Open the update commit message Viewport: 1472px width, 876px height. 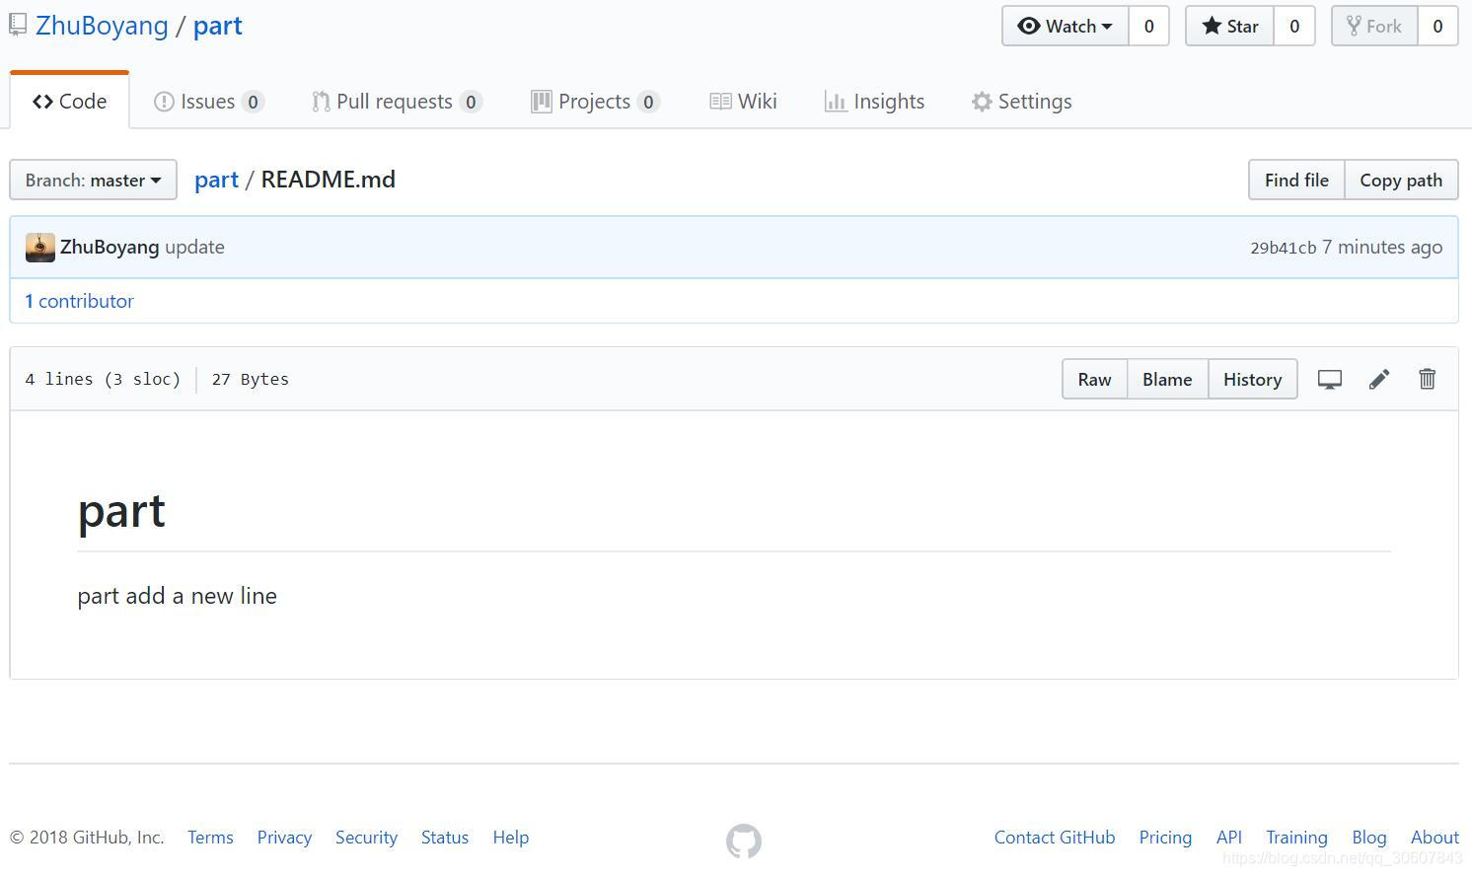pos(194,247)
